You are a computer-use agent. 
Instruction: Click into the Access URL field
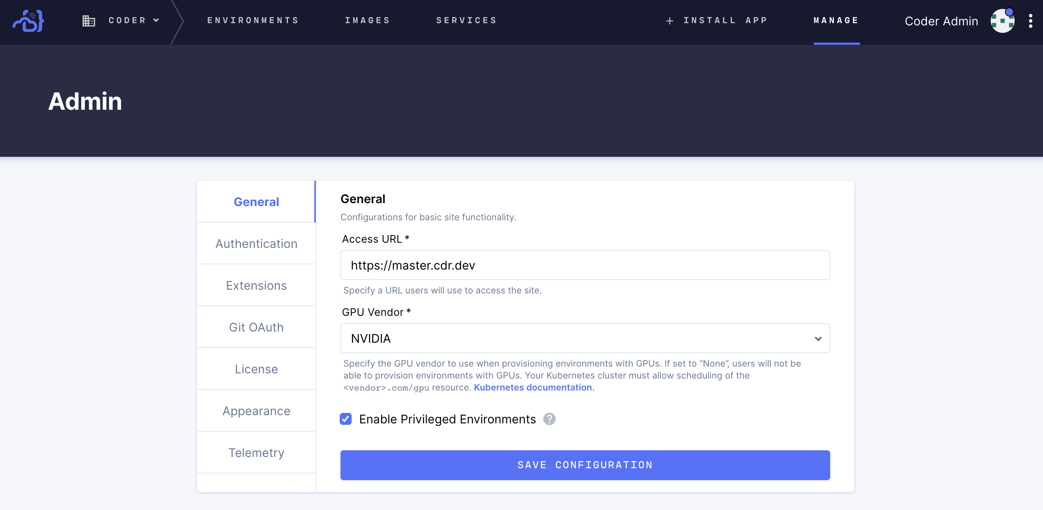(585, 265)
